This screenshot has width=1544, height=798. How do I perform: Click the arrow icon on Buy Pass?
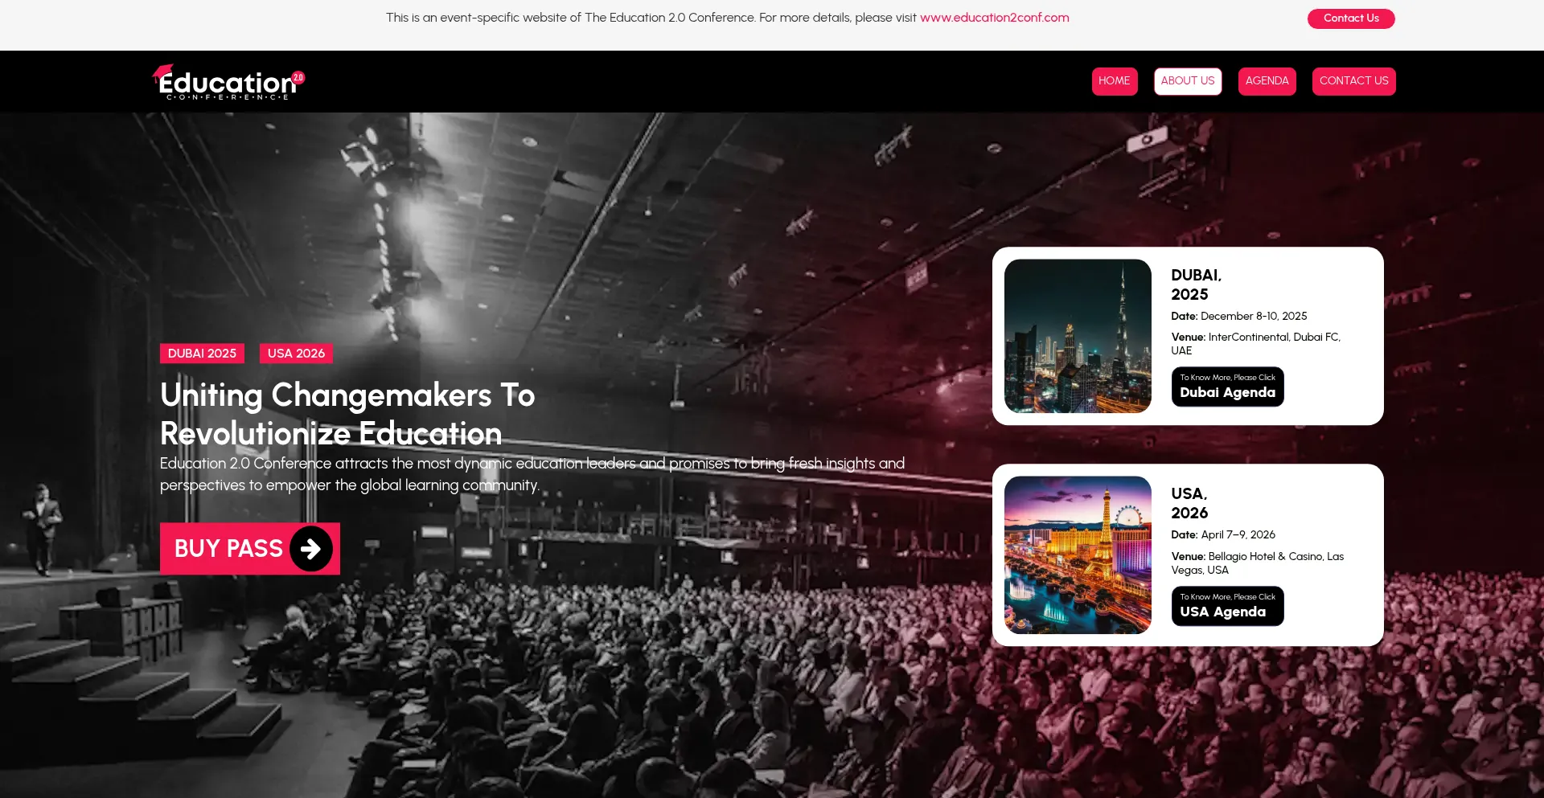point(311,549)
